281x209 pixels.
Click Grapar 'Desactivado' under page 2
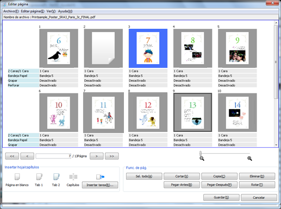pos(103,80)
